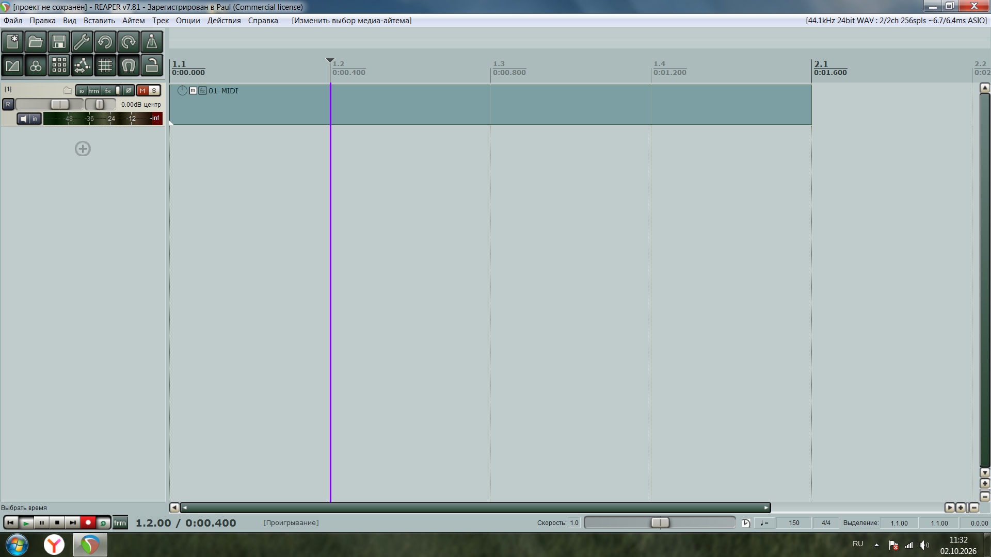Add a new track with plus circle

pyautogui.click(x=83, y=149)
